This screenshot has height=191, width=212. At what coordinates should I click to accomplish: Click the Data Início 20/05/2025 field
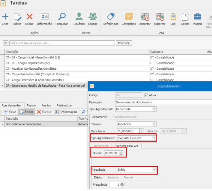[128, 131]
